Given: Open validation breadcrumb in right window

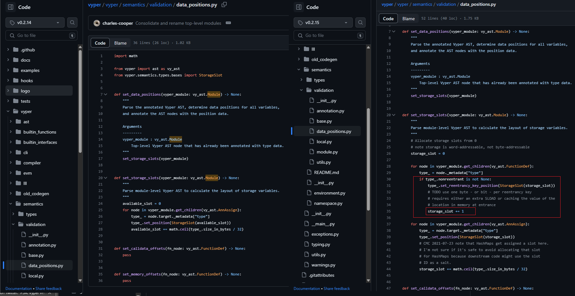Looking at the screenshot, I should (446, 4).
